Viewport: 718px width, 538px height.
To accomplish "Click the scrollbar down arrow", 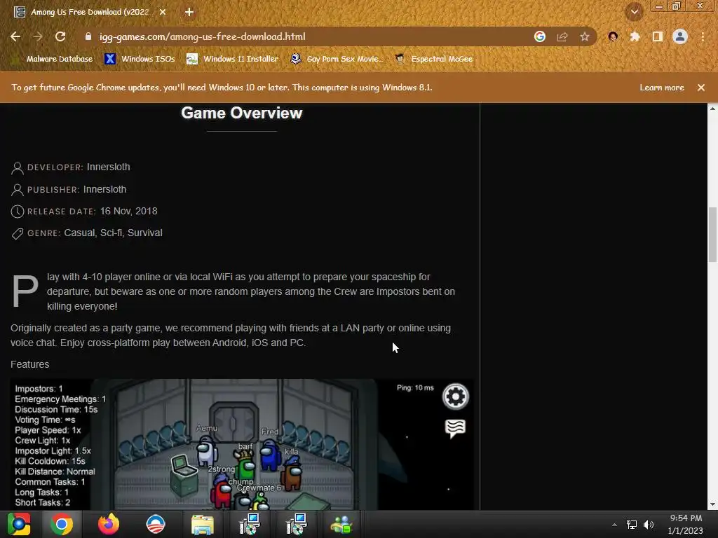I will (712, 504).
